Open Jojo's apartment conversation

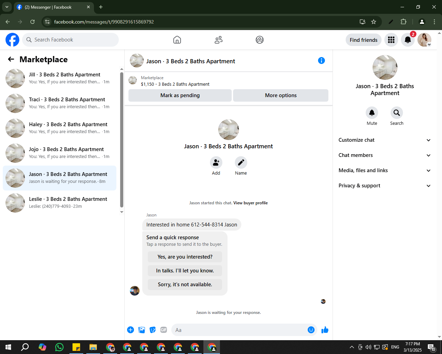pyautogui.click(x=59, y=153)
